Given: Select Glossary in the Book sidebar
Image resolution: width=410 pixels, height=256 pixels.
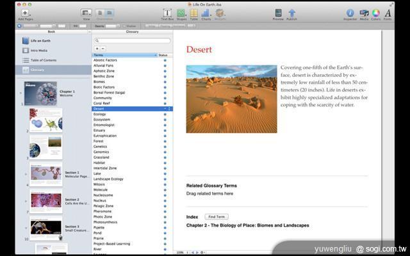Looking at the screenshot, I should [x=53, y=70].
